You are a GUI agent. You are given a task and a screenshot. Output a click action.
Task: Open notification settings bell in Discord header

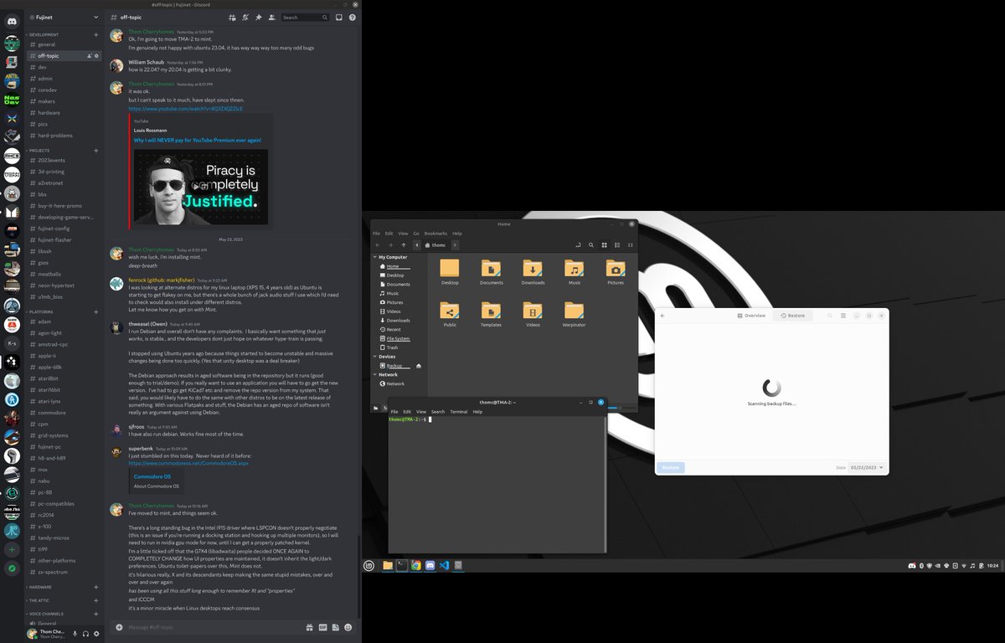click(x=245, y=17)
